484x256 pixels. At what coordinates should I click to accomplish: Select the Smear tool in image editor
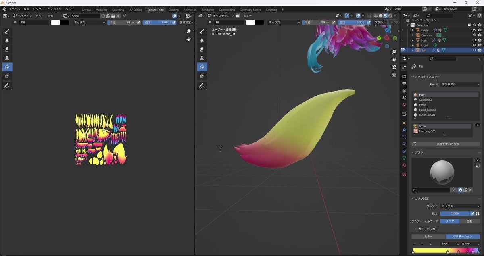coord(7,49)
